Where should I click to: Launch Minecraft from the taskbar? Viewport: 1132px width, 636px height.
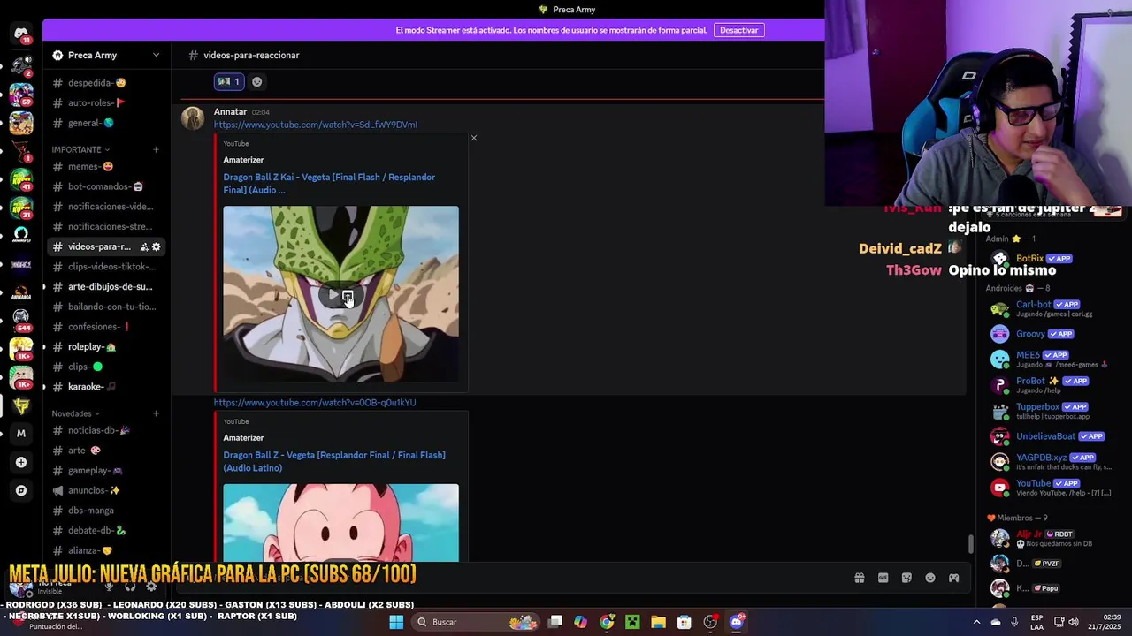click(x=632, y=622)
